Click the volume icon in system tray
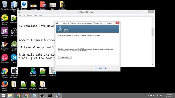 point(154,96)
